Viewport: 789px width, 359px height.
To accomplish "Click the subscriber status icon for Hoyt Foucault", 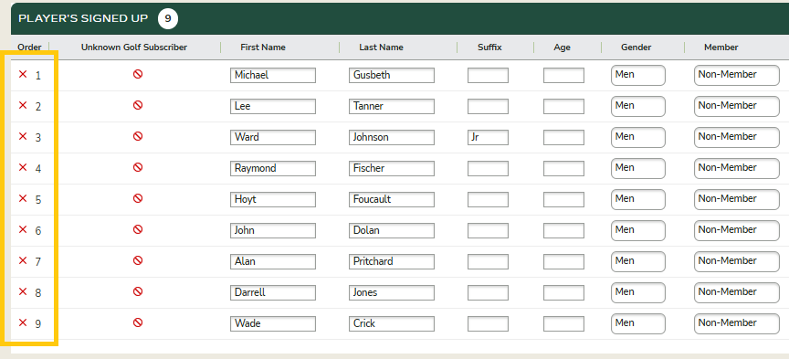I will pyautogui.click(x=138, y=198).
